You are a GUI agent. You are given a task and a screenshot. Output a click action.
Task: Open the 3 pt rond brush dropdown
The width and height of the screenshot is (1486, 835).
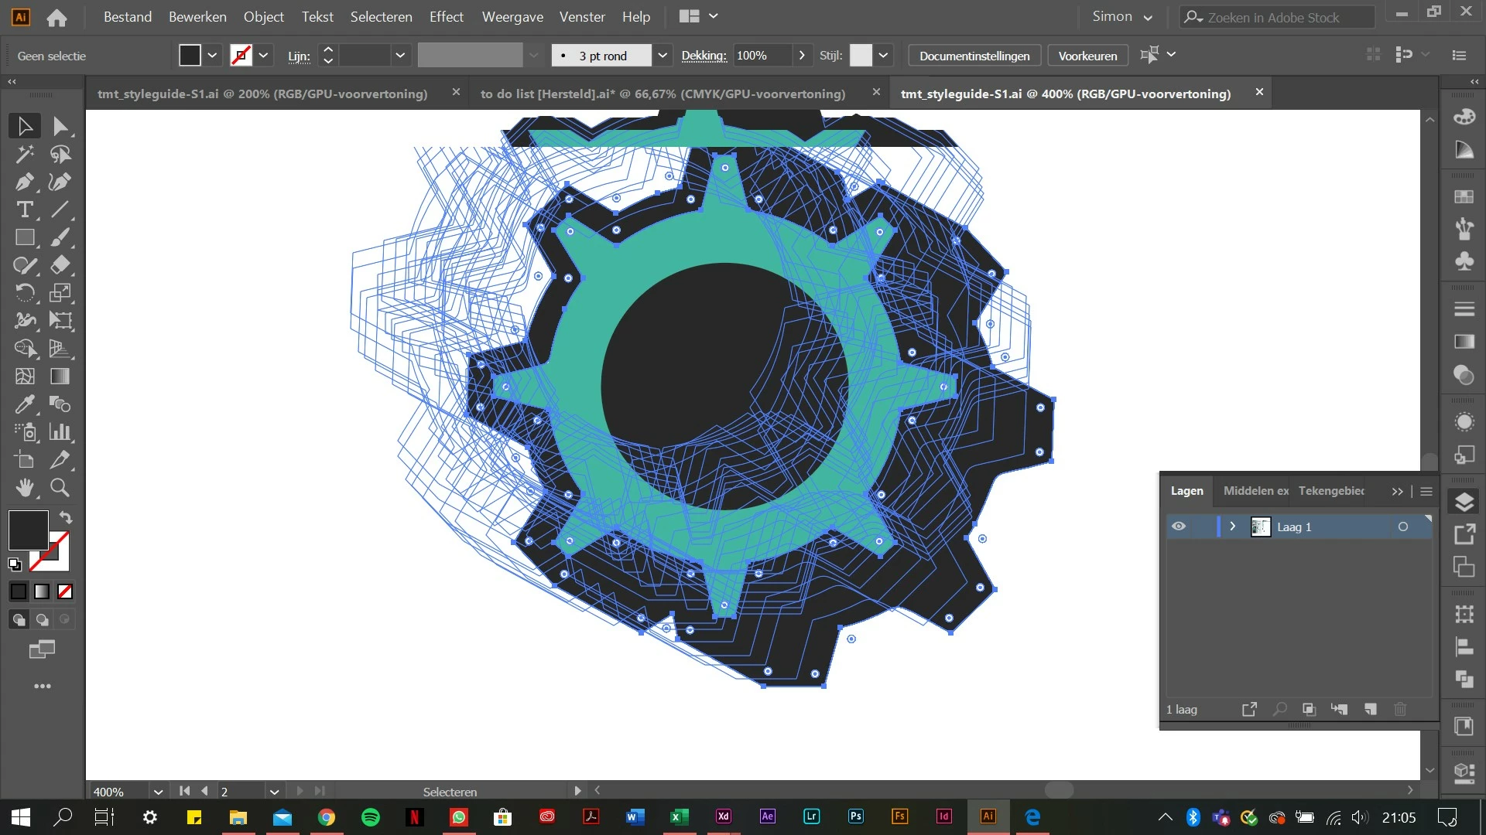tap(663, 56)
